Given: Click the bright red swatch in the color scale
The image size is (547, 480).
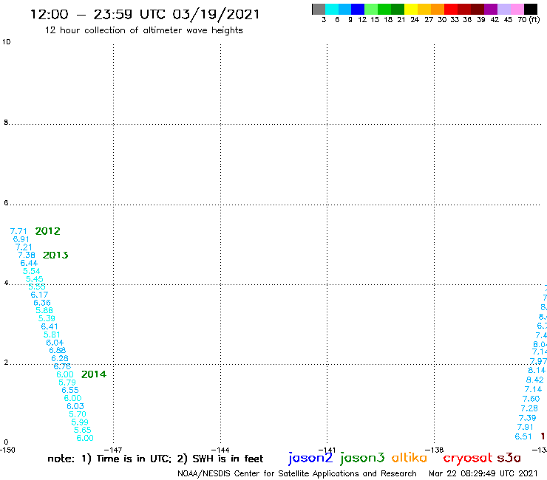Looking at the screenshot, I should pyautogui.click(x=451, y=9).
